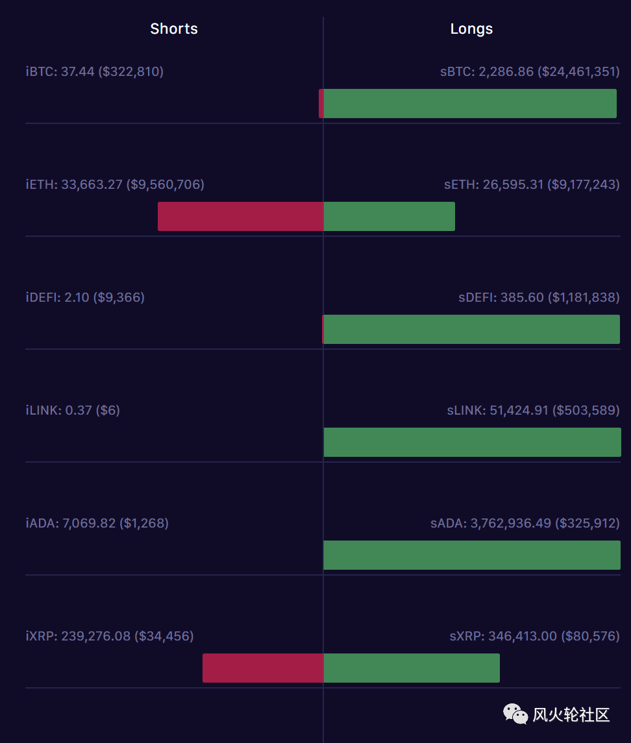Image resolution: width=631 pixels, height=743 pixels.
Task: Click the WeChat logo icon in the watermark
Action: point(515,714)
